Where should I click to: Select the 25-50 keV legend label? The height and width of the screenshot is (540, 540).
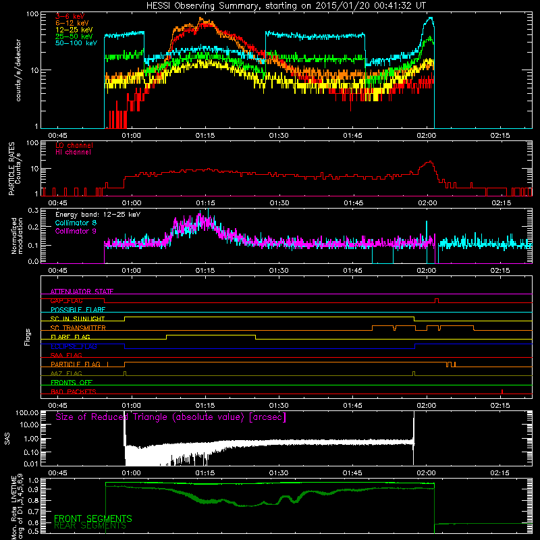(74, 36)
